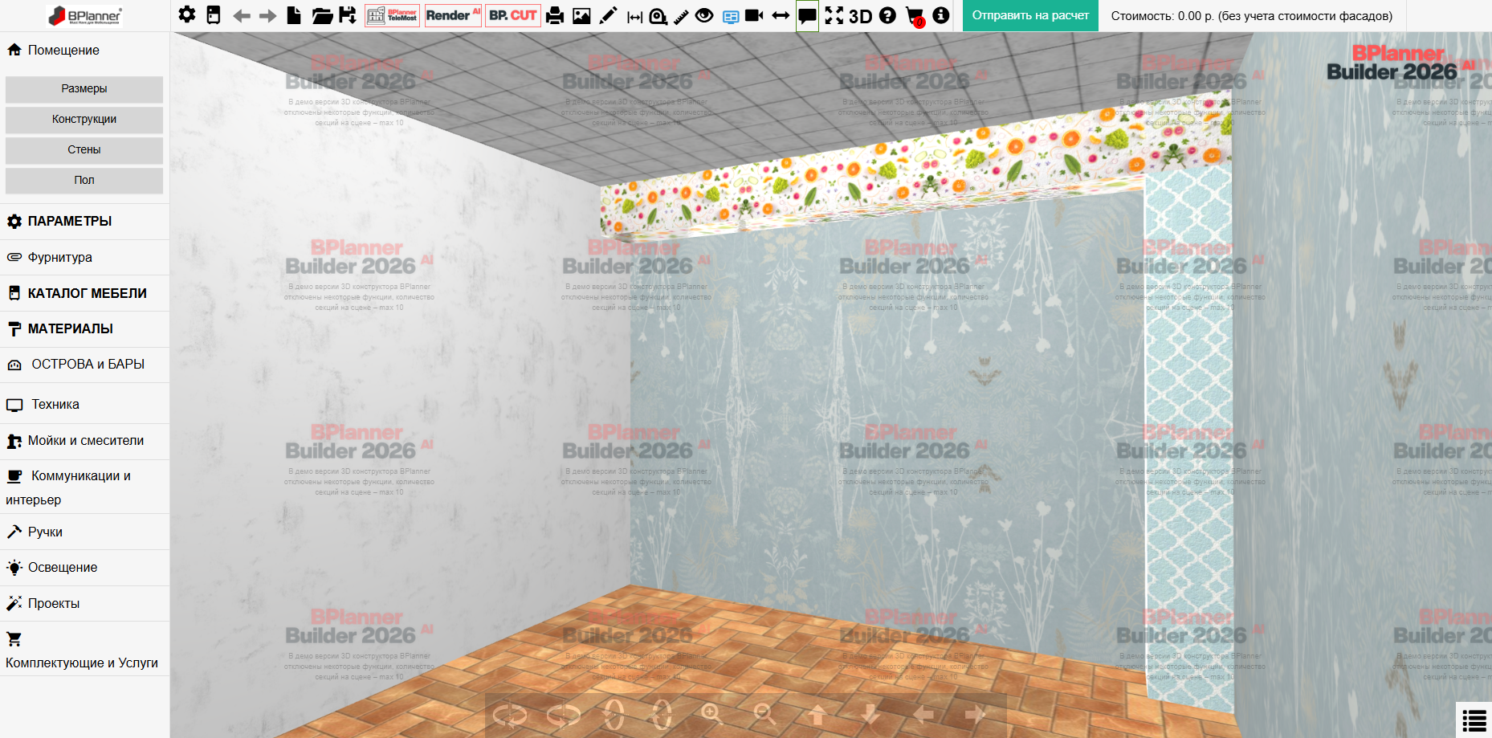Select the ruler tool
Viewport: 1492px width, 738px height.
point(681,16)
